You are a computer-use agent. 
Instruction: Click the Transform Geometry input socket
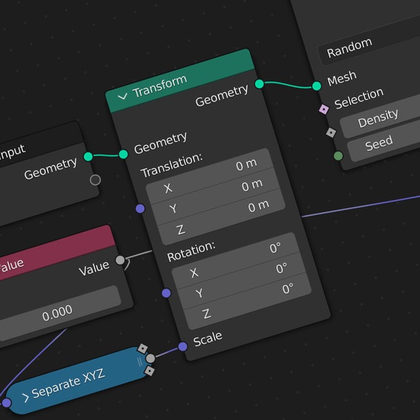click(x=123, y=154)
